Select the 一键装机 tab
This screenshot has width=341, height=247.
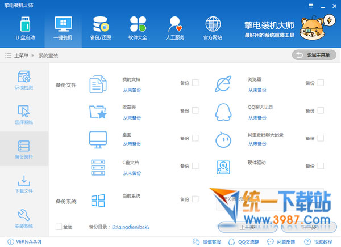[63, 28]
